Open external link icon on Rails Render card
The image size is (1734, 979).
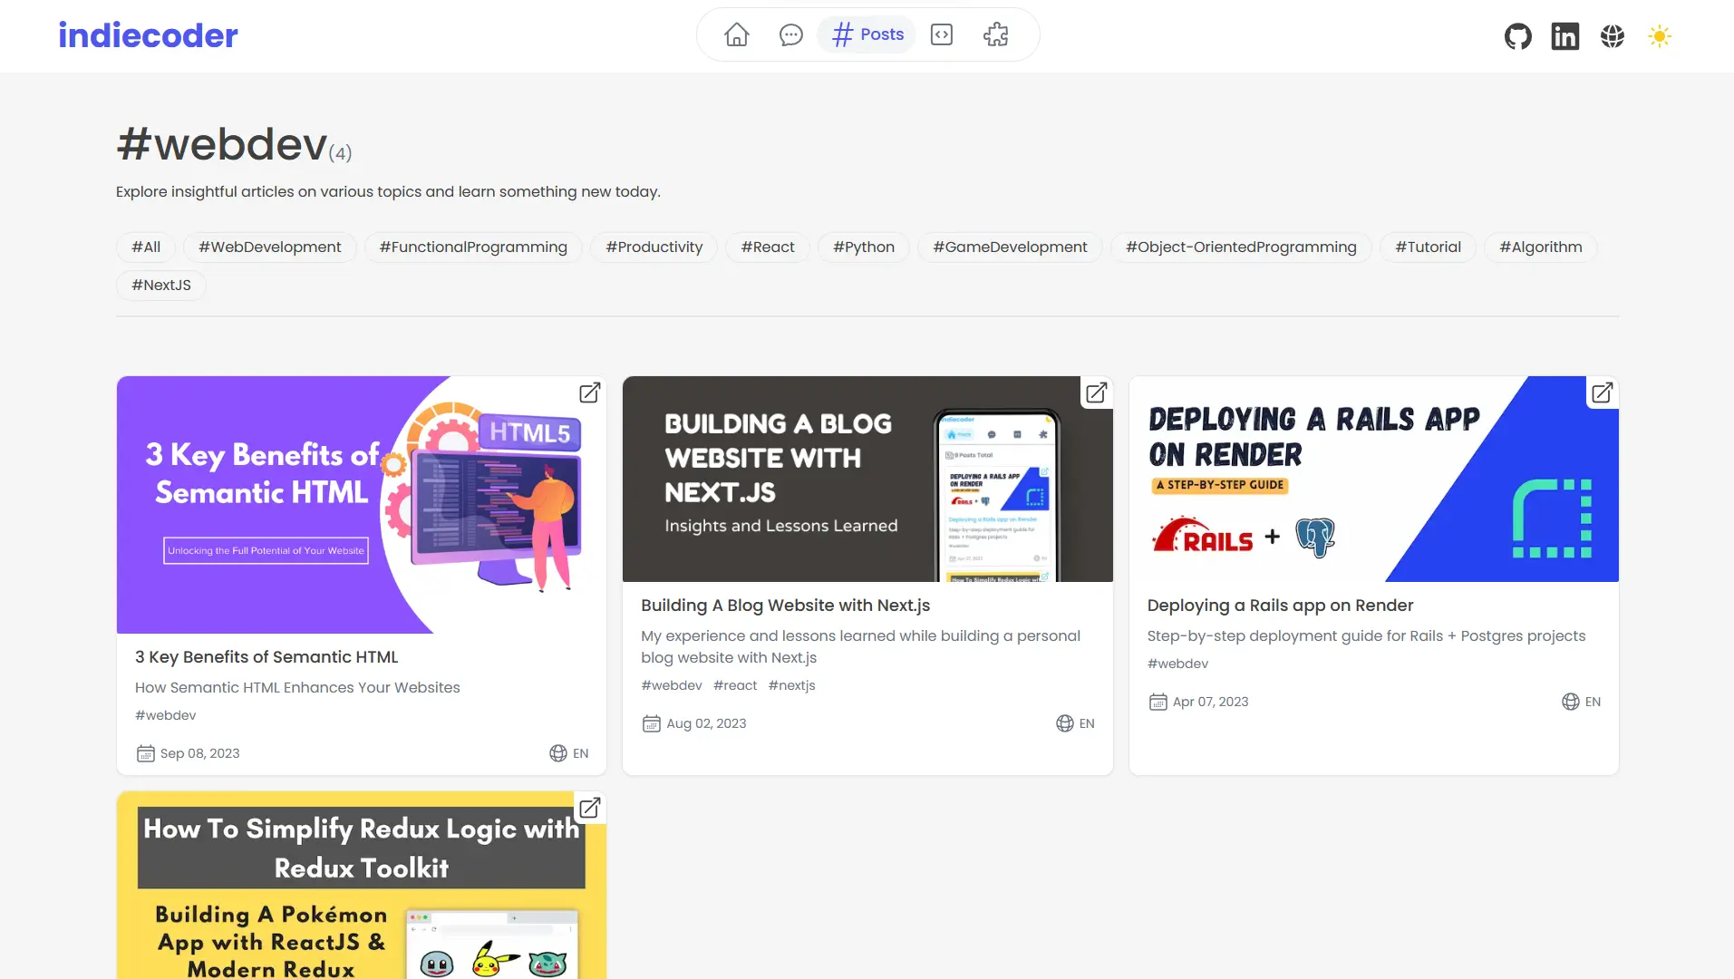[x=1602, y=393]
